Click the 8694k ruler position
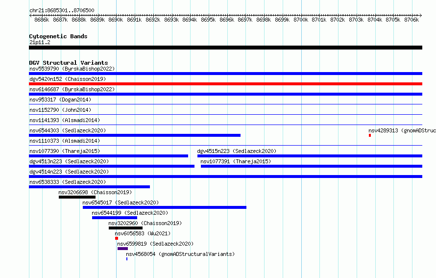 pos(190,20)
